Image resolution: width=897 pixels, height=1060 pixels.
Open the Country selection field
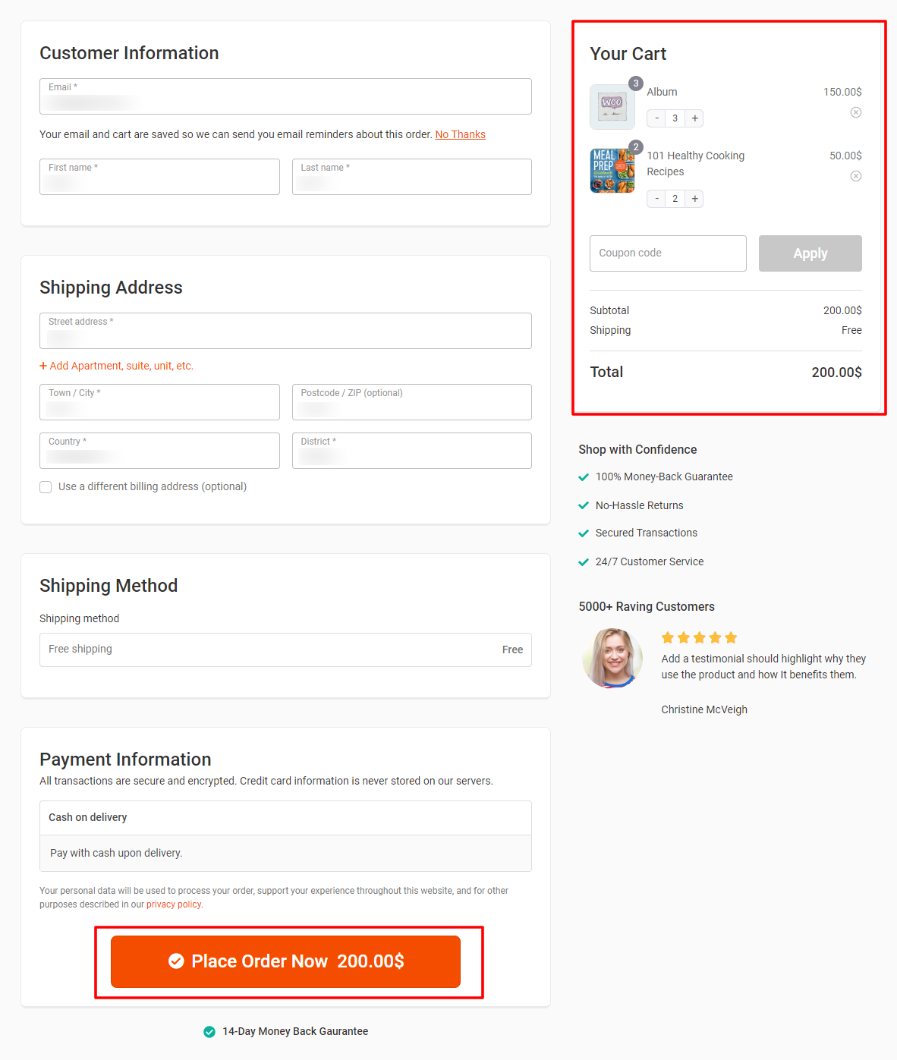[159, 451]
